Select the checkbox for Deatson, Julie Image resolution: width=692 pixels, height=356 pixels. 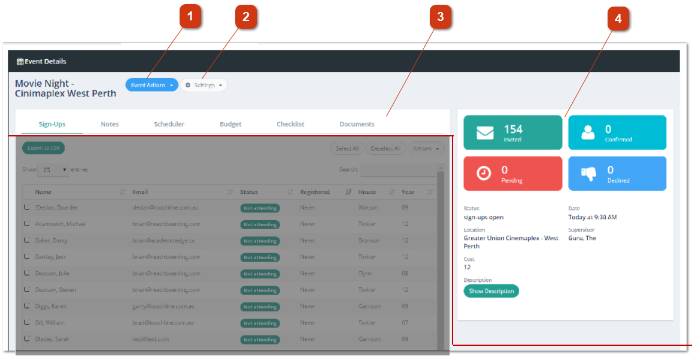click(x=27, y=273)
